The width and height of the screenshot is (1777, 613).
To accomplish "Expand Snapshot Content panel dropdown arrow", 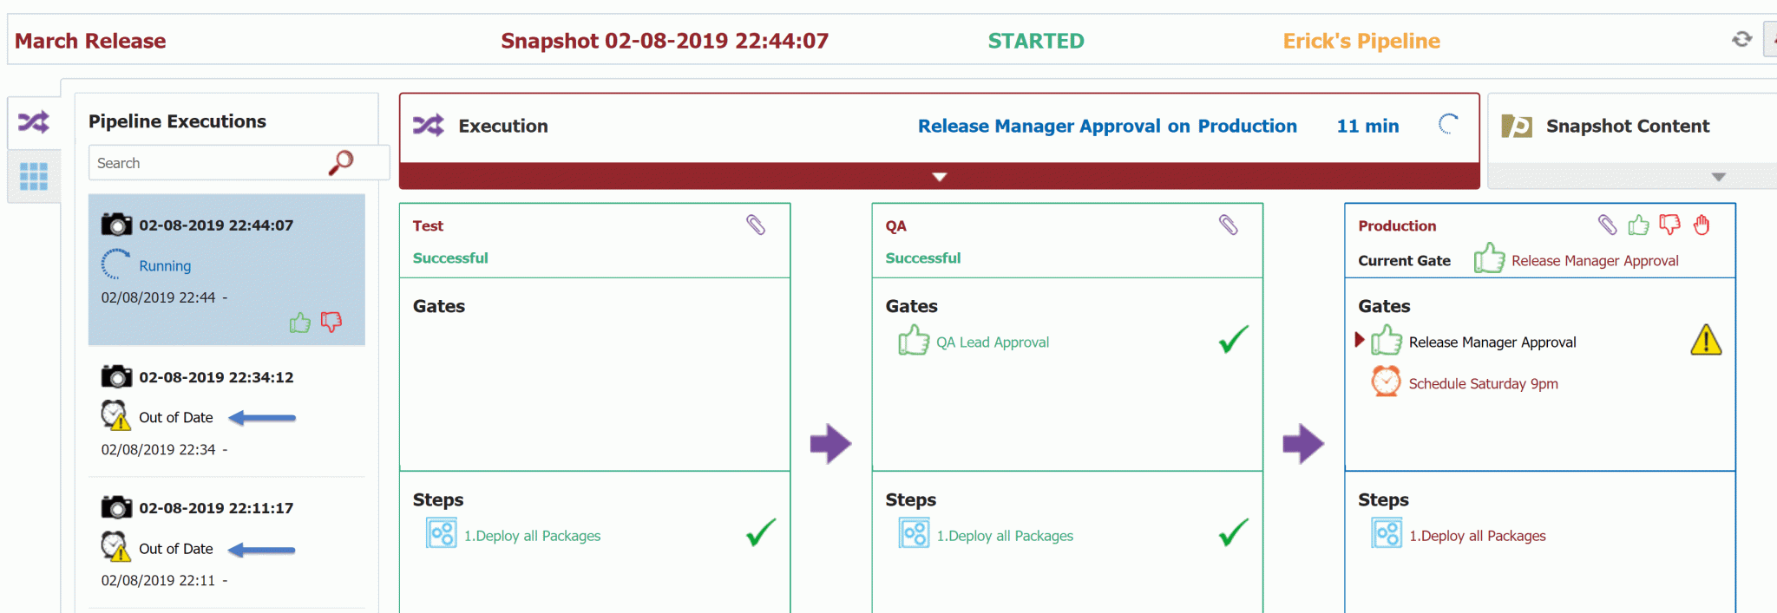I will click(x=1718, y=177).
